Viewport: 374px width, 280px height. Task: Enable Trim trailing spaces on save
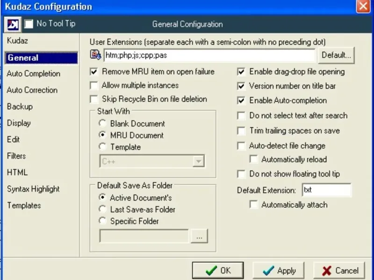241,131
